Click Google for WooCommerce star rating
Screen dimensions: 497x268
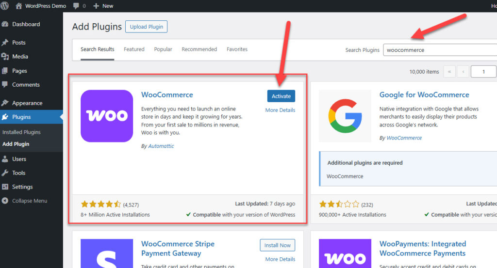pyautogui.click(x=339, y=204)
